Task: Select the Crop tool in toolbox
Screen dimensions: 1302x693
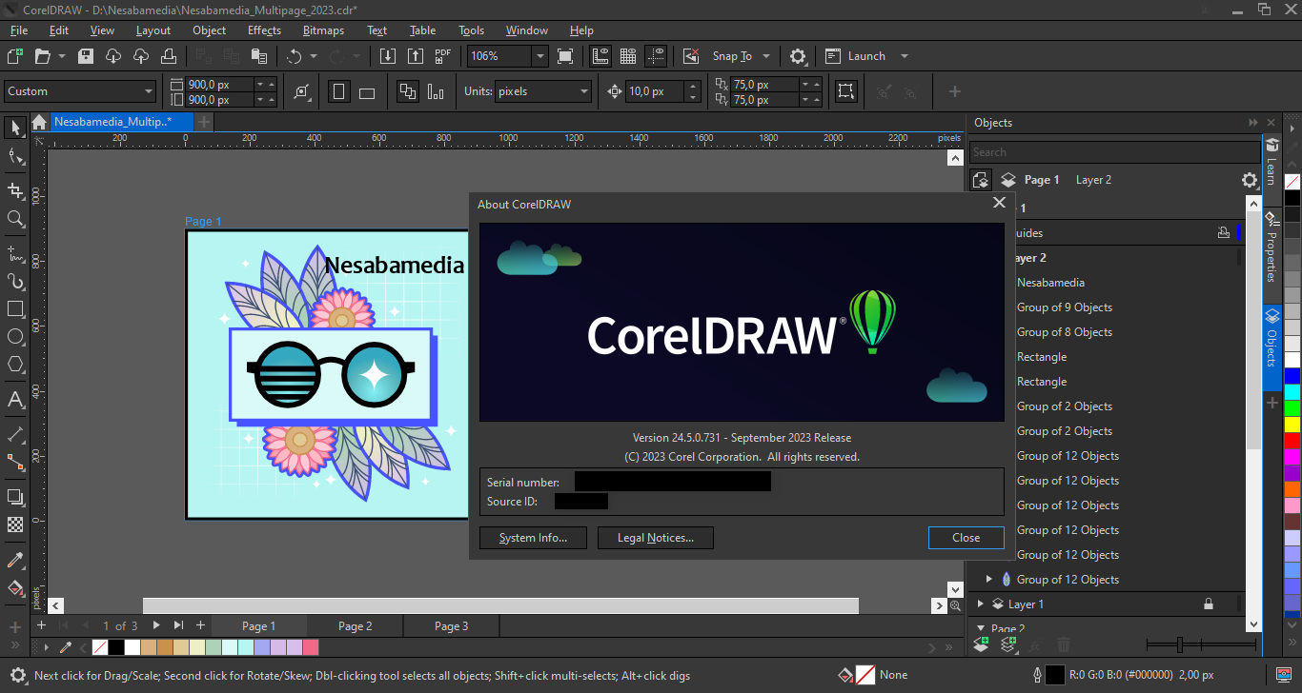Action: (15, 190)
